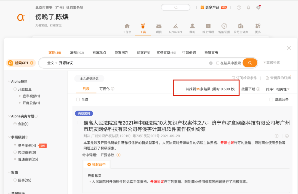Launch AlphaGPT from the navigation bar
The image size is (298, 194).
point(175,28)
